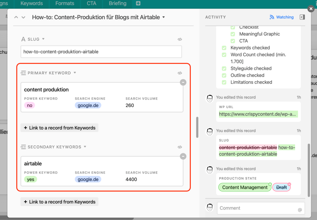Toggle the Limitations checked checkbox
The height and width of the screenshot is (220, 317).
click(x=224, y=82)
